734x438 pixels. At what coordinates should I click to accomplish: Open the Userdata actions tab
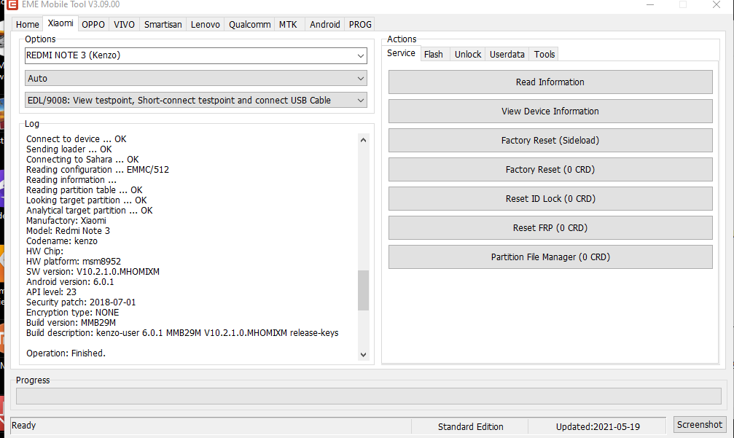tap(507, 54)
